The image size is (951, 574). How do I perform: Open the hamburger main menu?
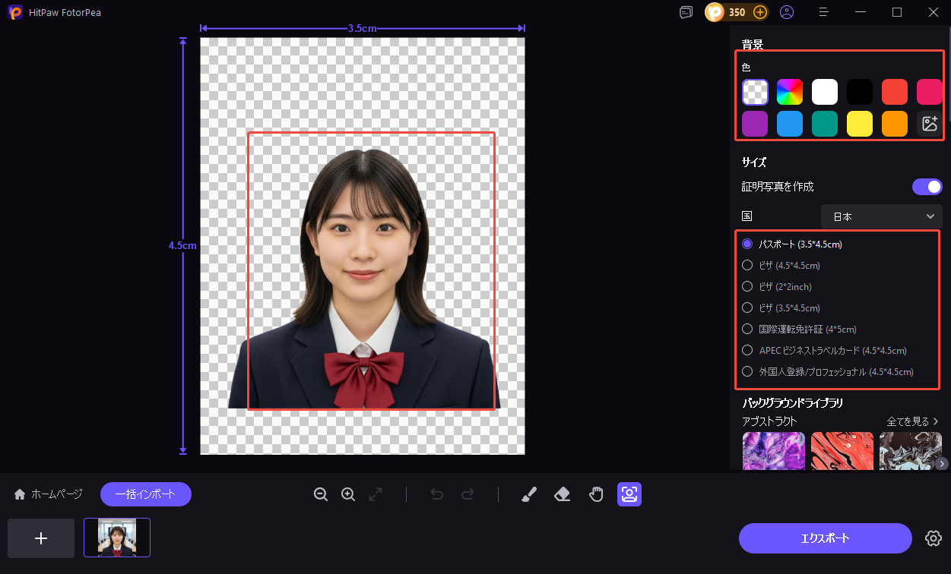tap(824, 12)
